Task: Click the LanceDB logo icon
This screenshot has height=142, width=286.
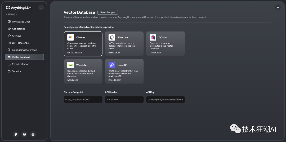Action: (112, 65)
